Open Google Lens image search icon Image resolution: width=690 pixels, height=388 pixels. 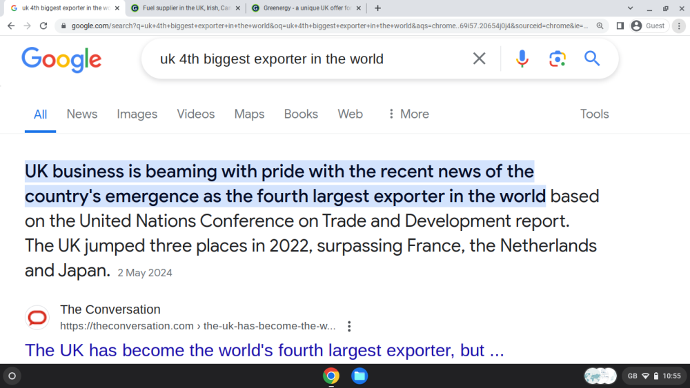tap(557, 59)
